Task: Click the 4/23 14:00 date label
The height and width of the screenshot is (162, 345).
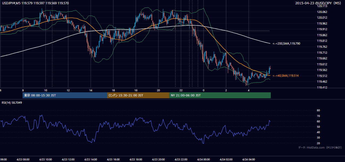Action: pos(90,159)
